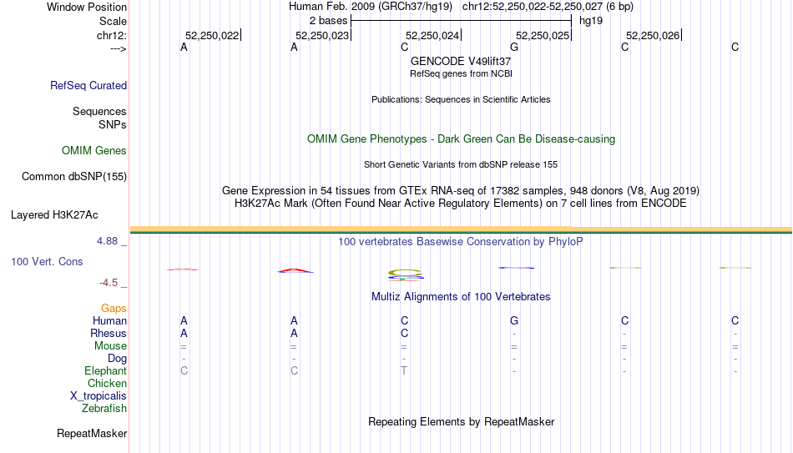Click the blue PhyloP conservation mark above the Human G
This screenshot has width=793, height=453.
[x=517, y=268]
